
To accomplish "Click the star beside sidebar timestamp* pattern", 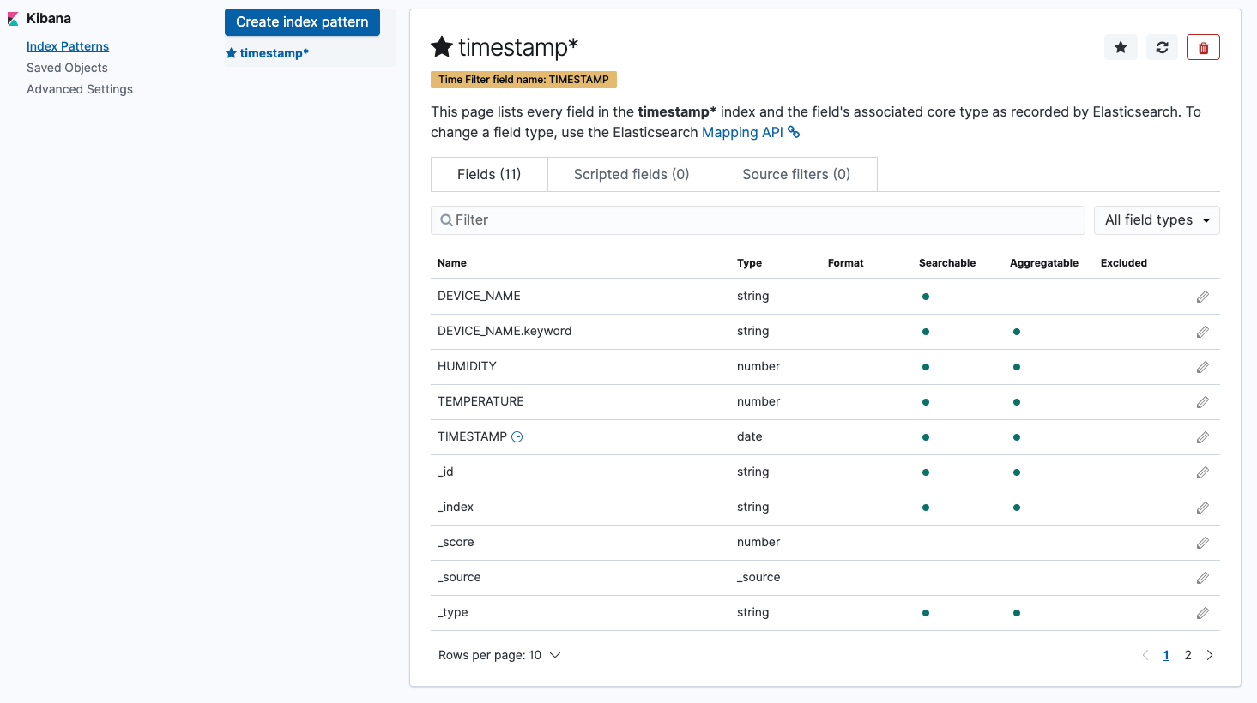I will coord(231,53).
